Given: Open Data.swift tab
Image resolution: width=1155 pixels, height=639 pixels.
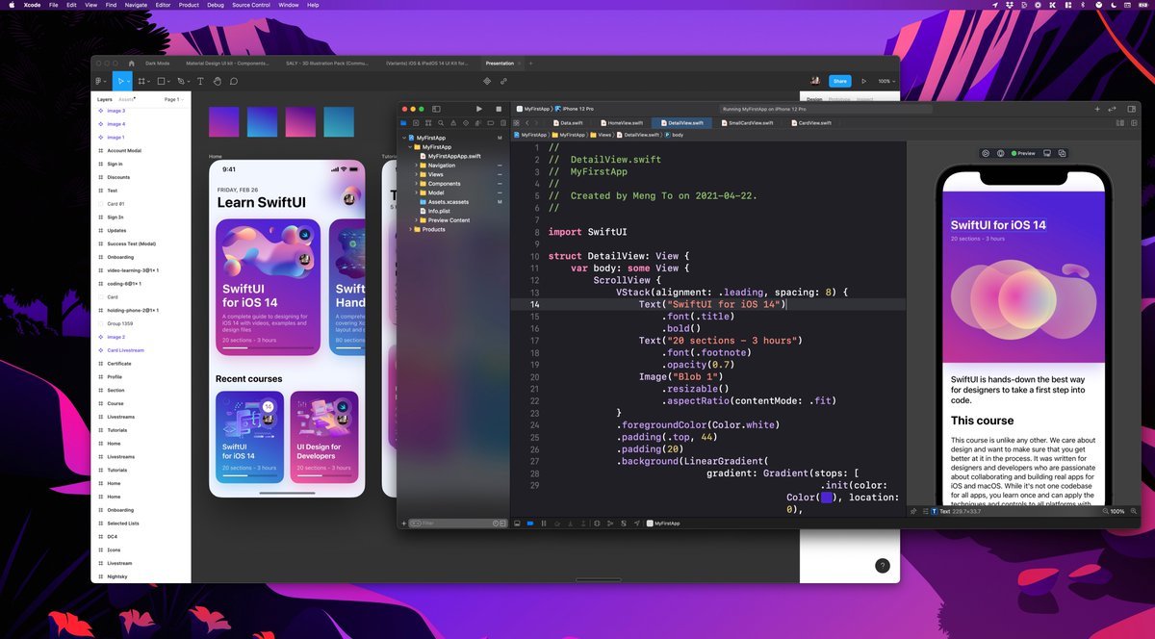Looking at the screenshot, I should (566, 123).
